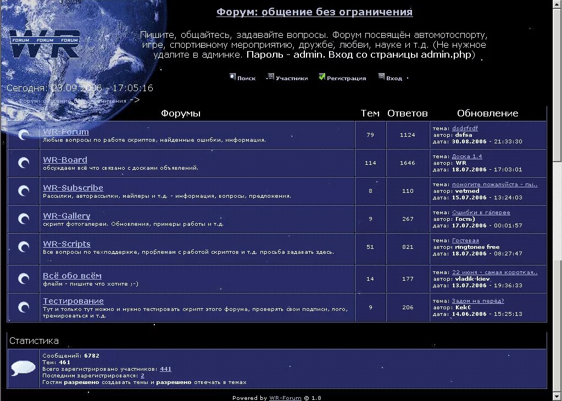
Task: Click author name vetmed
Action: [x=467, y=191]
